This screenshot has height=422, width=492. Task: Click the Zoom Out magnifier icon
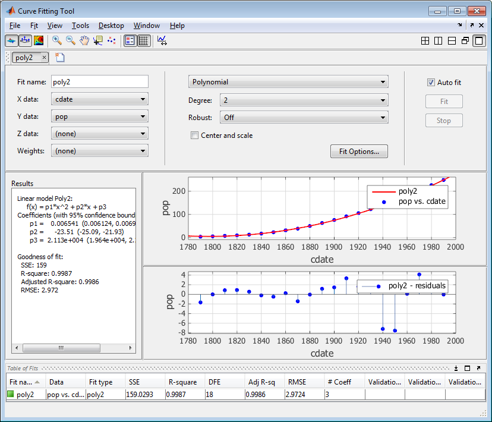point(70,40)
